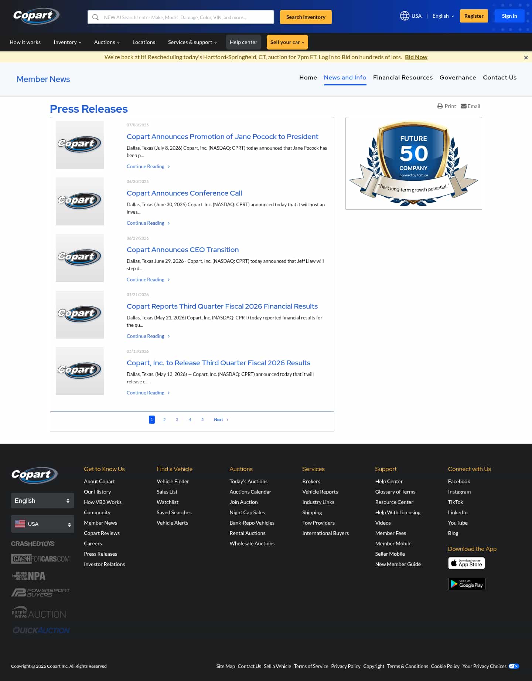The height and width of the screenshot is (681, 532).
Task: Click thumbnail for CEO Transition release
Action: point(80,258)
